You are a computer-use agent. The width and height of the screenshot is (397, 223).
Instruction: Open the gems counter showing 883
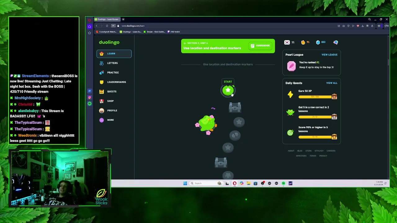321,42
